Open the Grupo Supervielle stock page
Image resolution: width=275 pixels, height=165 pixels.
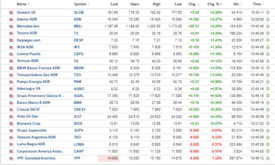(x=32, y=130)
